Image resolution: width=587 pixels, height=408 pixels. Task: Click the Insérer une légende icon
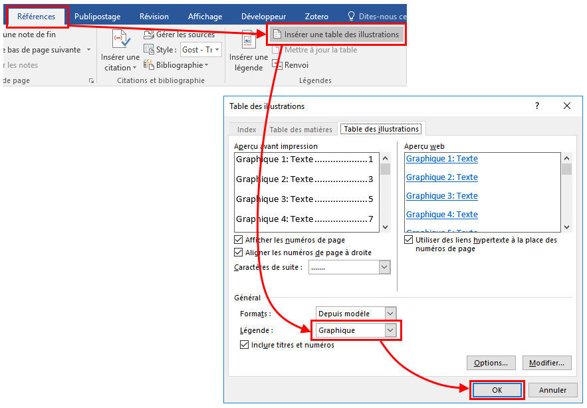point(248,41)
